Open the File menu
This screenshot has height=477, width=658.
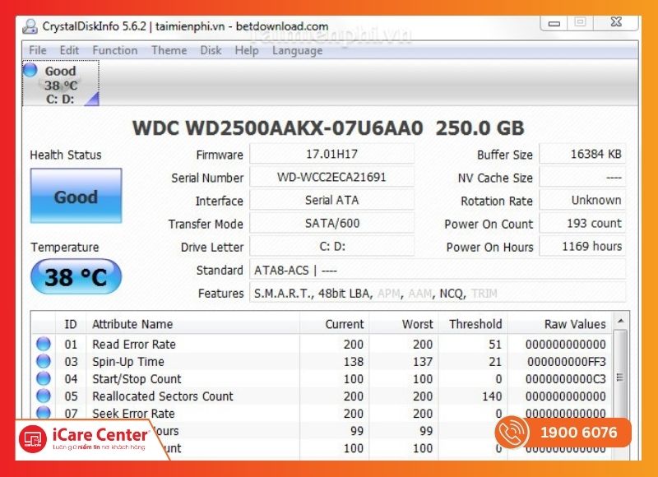(37, 50)
